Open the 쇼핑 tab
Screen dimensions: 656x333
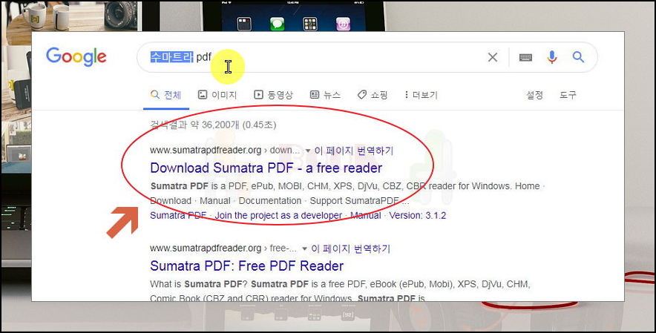click(373, 95)
